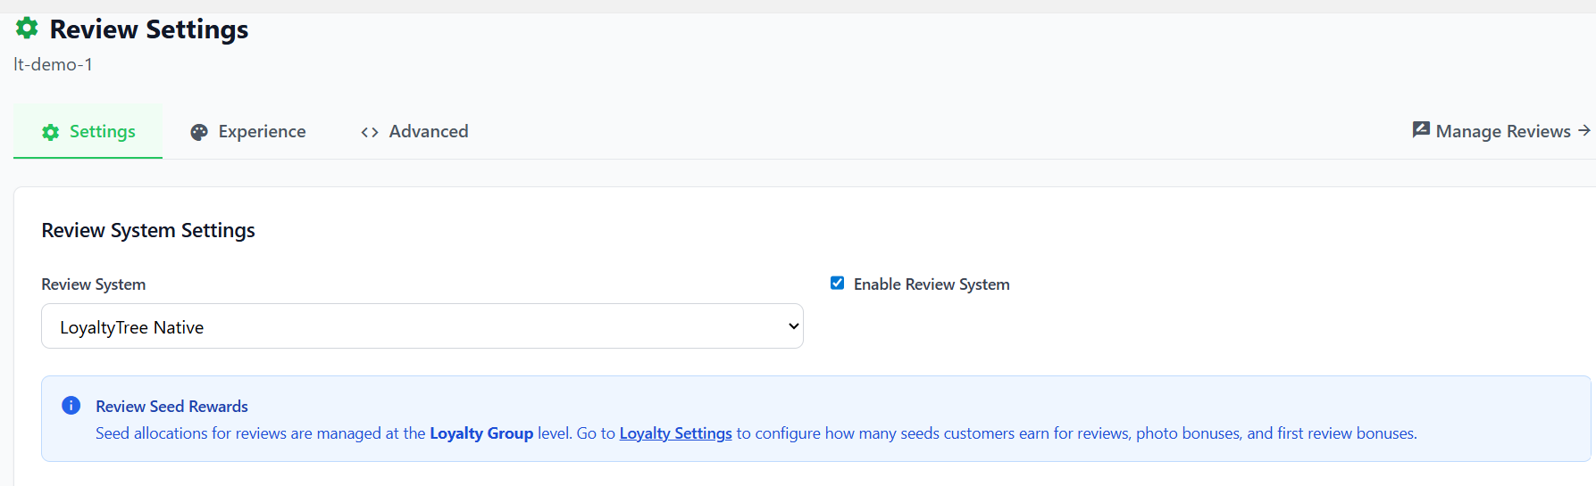The width and height of the screenshot is (1596, 486).
Task: Click the bold Loyalty Group text
Action: click(x=481, y=433)
